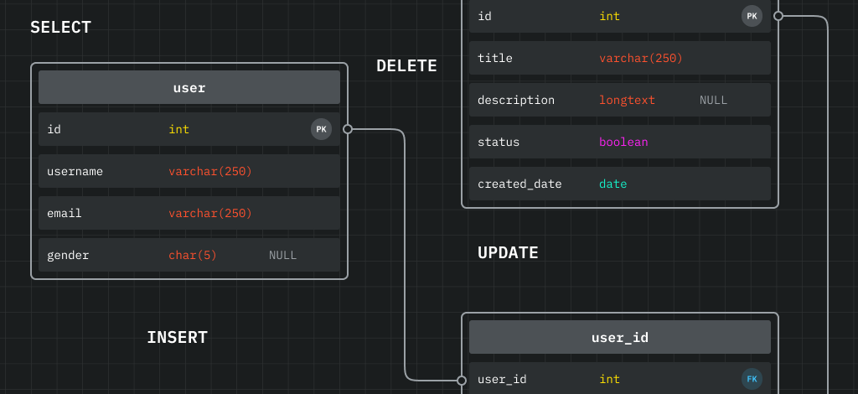Click the username field name
The height and width of the screenshot is (394, 858).
75,171
